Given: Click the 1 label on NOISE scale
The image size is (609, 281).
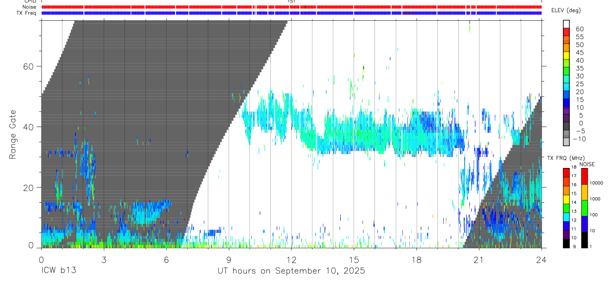Looking at the screenshot, I should pyautogui.click(x=590, y=246).
